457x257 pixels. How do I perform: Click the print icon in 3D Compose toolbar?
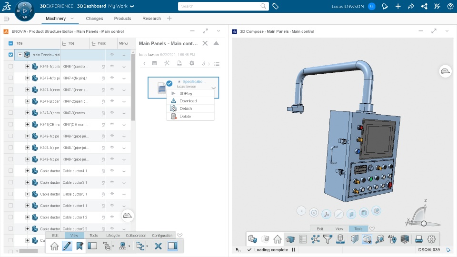tap(419, 239)
